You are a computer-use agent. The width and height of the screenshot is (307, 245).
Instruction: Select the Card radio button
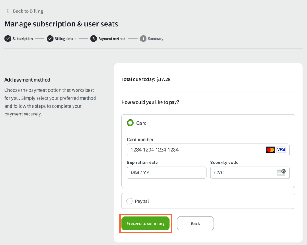point(130,123)
